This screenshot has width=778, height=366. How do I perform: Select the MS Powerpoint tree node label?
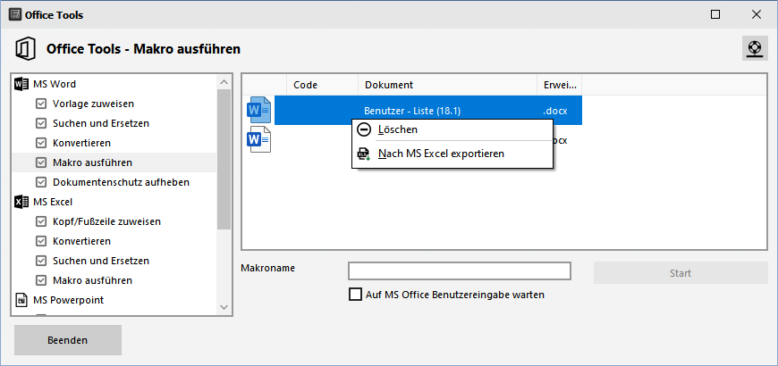point(69,300)
